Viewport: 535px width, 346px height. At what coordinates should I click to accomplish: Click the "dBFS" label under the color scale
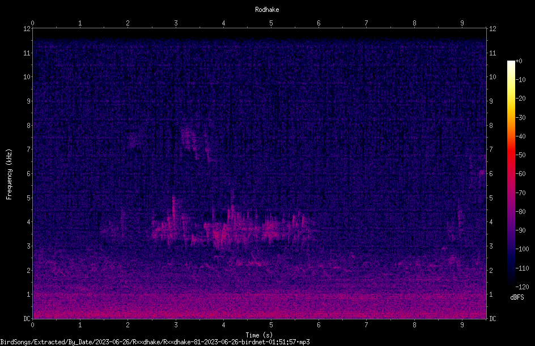517,297
